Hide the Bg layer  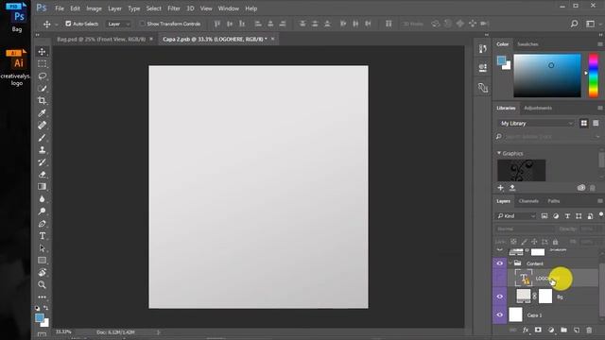[500, 297]
